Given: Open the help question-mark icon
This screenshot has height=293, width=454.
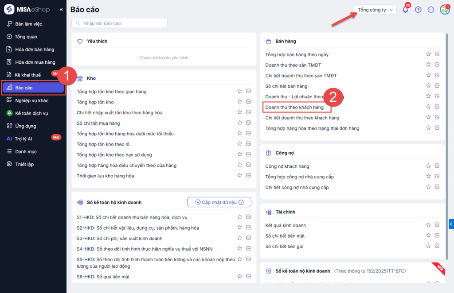Looking at the screenshot, I should click(x=418, y=10).
